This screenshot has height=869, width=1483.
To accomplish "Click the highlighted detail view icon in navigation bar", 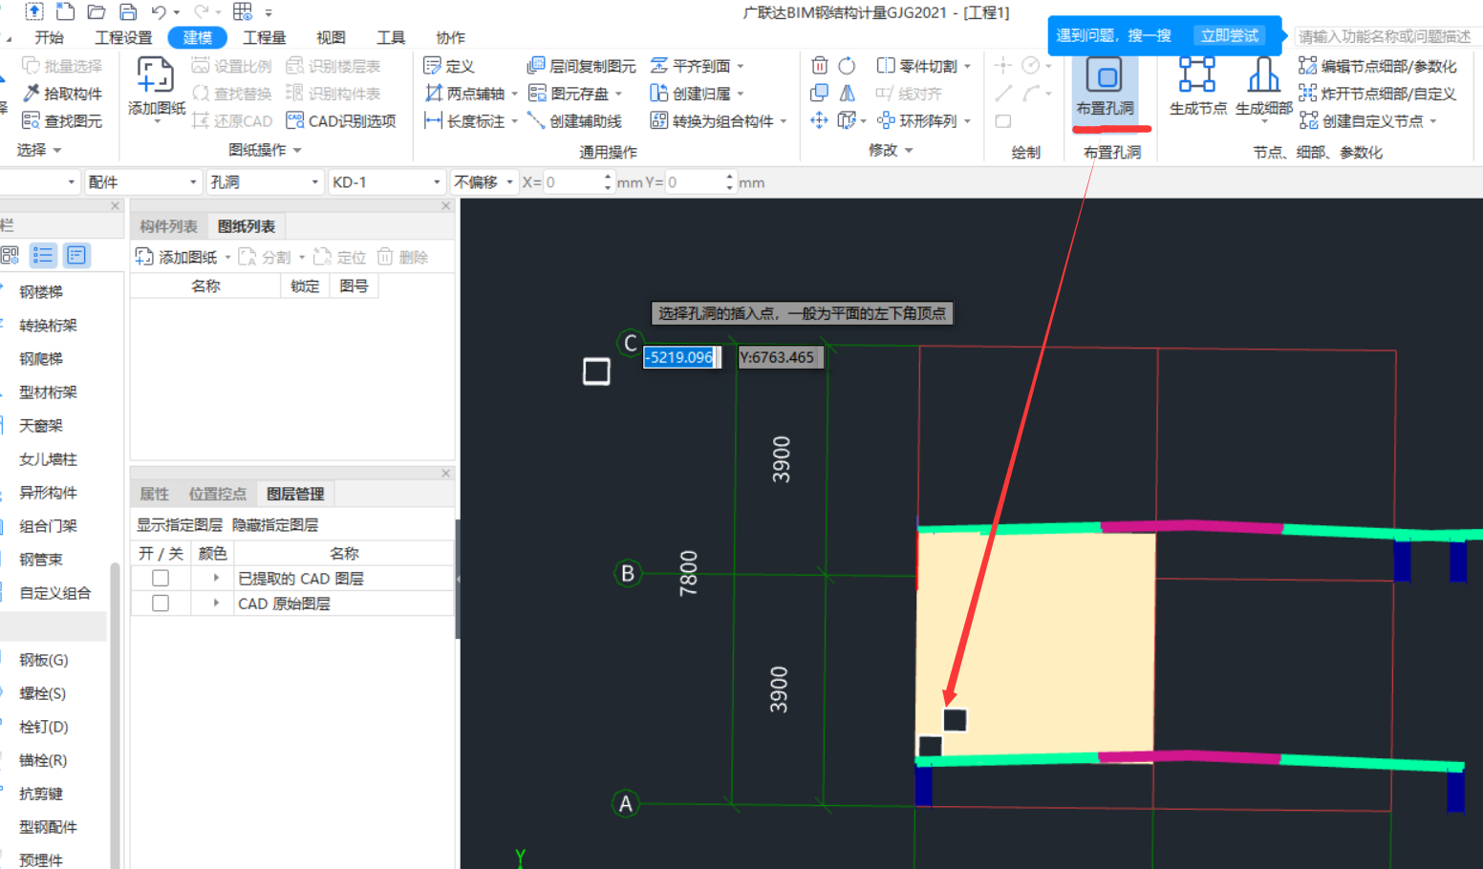I will pos(76,255).
